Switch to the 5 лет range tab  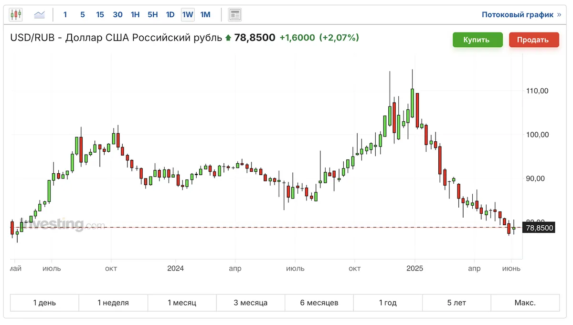tap(456, 303)
